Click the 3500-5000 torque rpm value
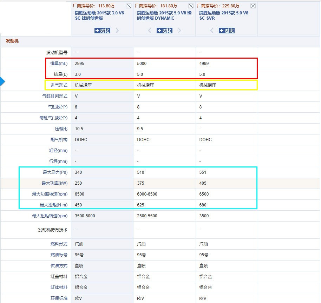Screen dimensions: 321x303 (x=85, y=216)
